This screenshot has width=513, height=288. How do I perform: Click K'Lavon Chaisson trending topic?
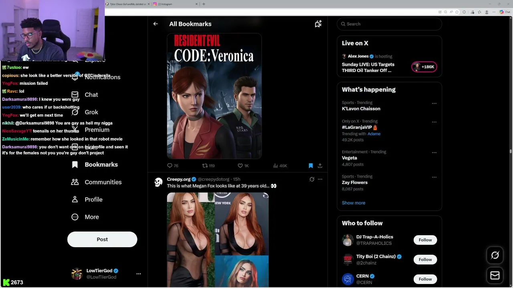(361, 109)
